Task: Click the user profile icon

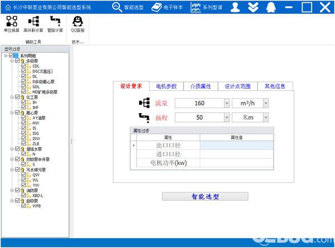Action: click(235, 7)
